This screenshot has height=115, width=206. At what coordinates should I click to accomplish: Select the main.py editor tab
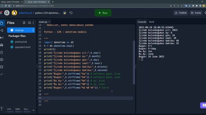(43, 22)
